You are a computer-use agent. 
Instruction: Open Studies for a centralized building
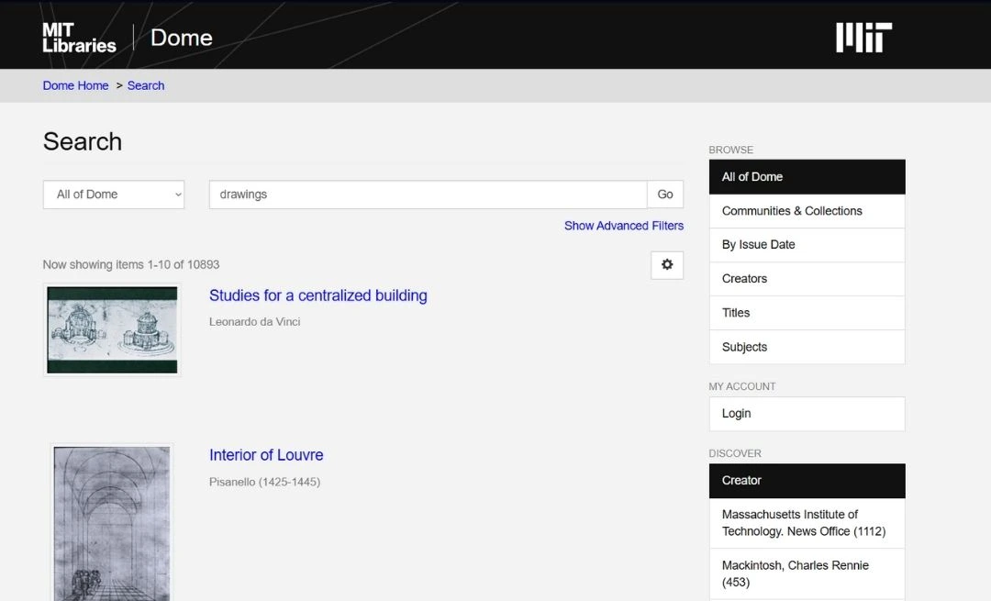click(317, 295)
